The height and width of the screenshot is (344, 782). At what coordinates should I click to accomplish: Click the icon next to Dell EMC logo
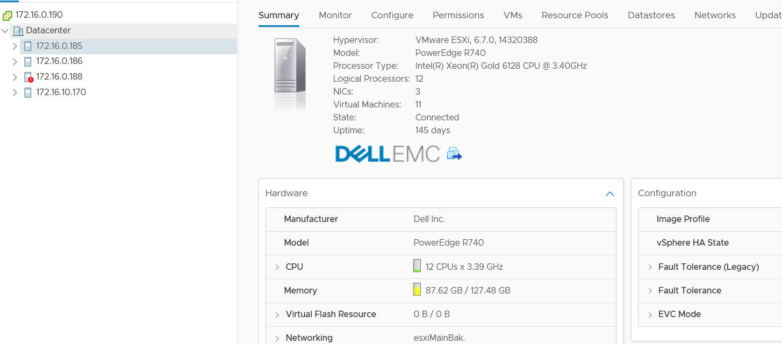coord(455,154)
